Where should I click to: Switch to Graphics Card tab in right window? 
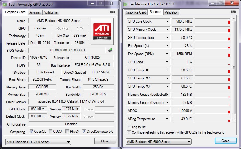pyautogui.click(x=136, y=12)
